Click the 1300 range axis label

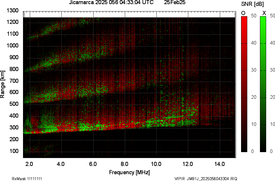13,11
